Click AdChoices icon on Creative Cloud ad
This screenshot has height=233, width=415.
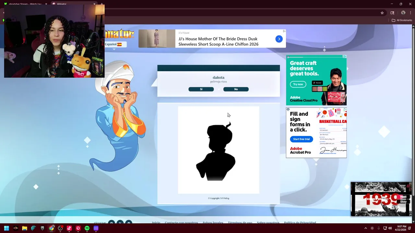[x=344, y=57]
